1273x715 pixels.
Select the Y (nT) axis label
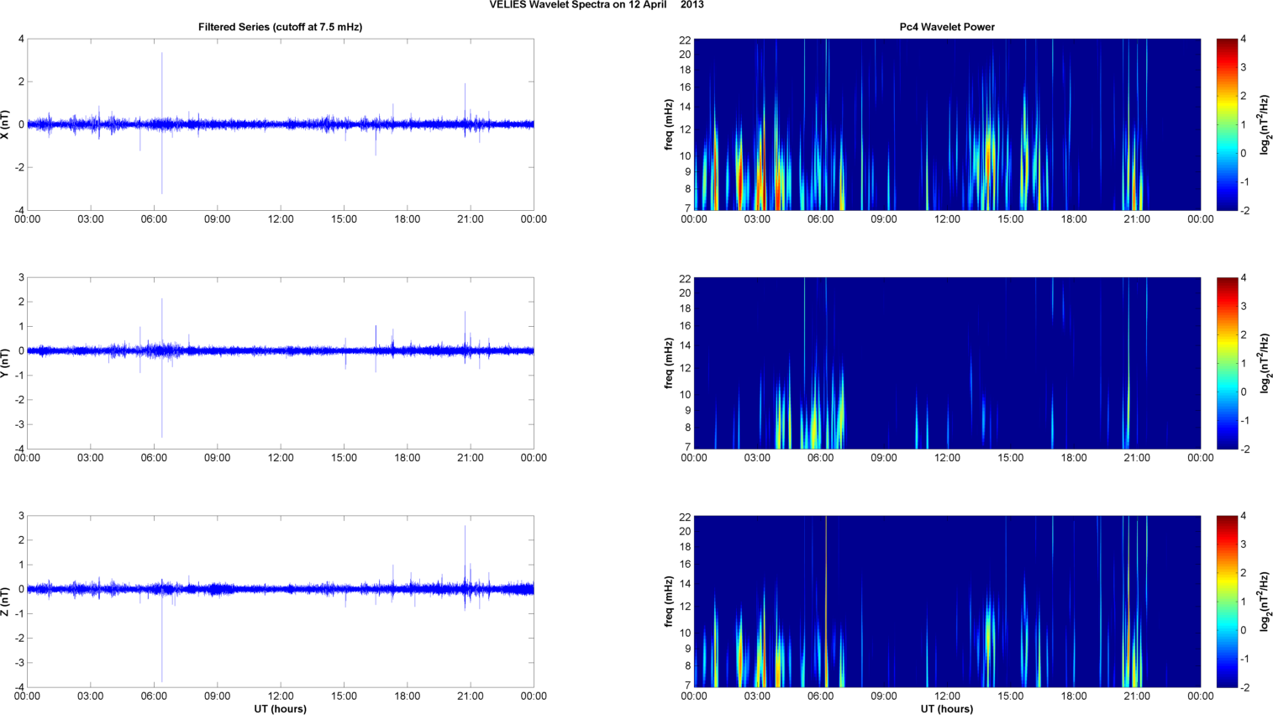point(7,363)
